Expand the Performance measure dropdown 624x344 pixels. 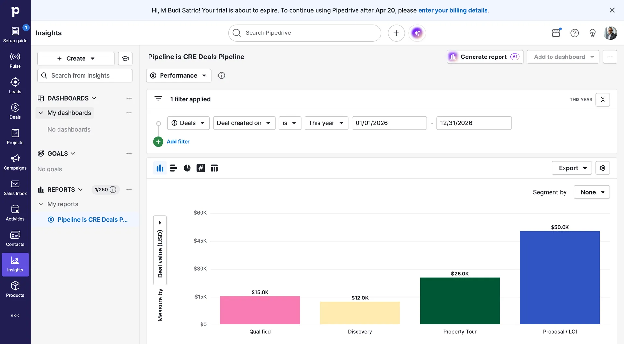(x=178, y=75)
